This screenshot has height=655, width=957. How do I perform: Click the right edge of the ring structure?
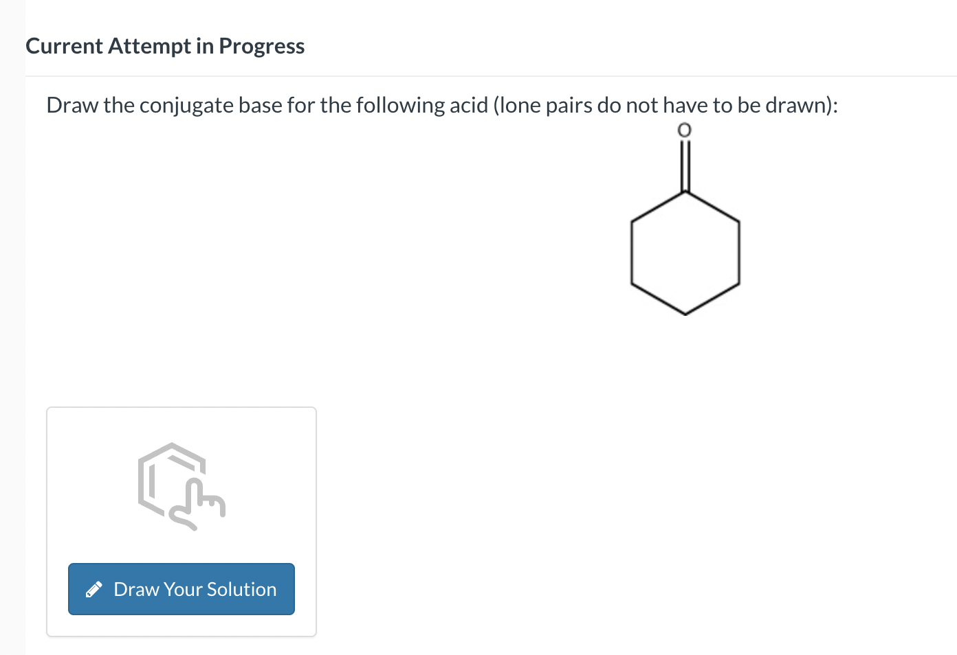[x=740, y=254]
